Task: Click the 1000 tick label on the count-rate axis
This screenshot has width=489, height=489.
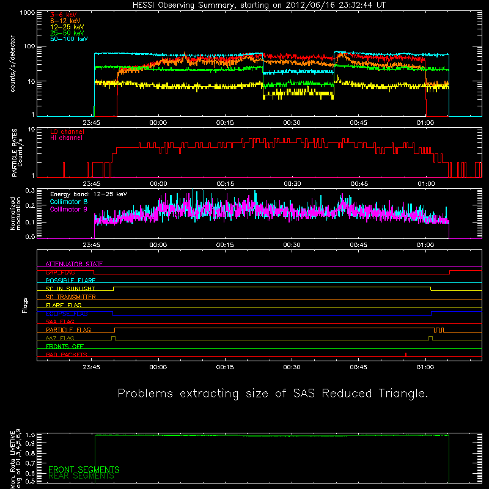Action: coord(28,13)
